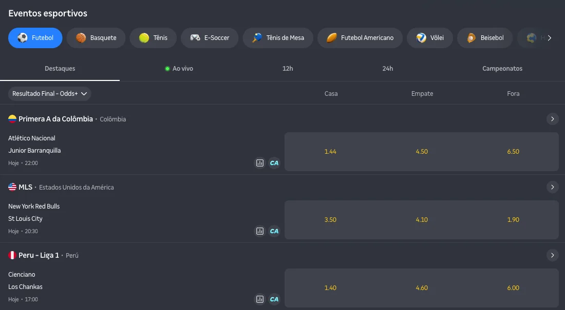Choose the Tênis sport chip
Screen dimensions: 565x310
click(153, 38)
